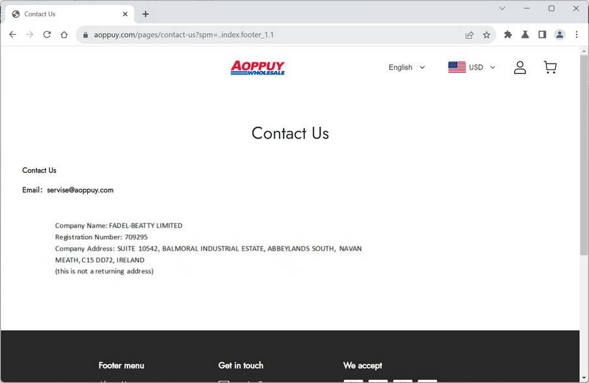The width and height of the screenshot is (589, 383).
Task: Click the bold Contact Us subheading
Action: pos(39,170)
